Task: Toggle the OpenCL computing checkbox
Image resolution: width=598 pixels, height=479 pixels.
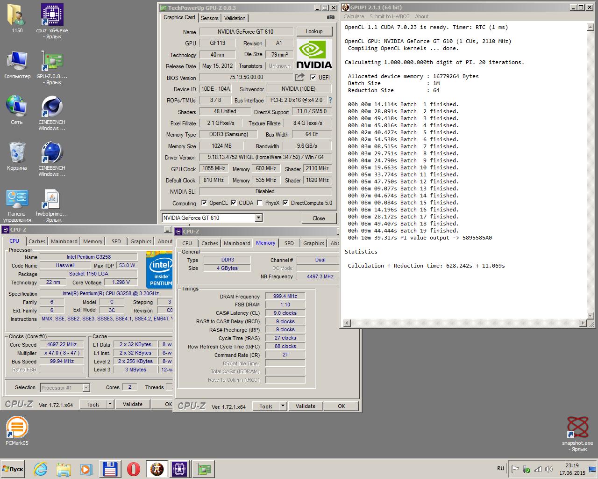Action: [x=204, y=203]
